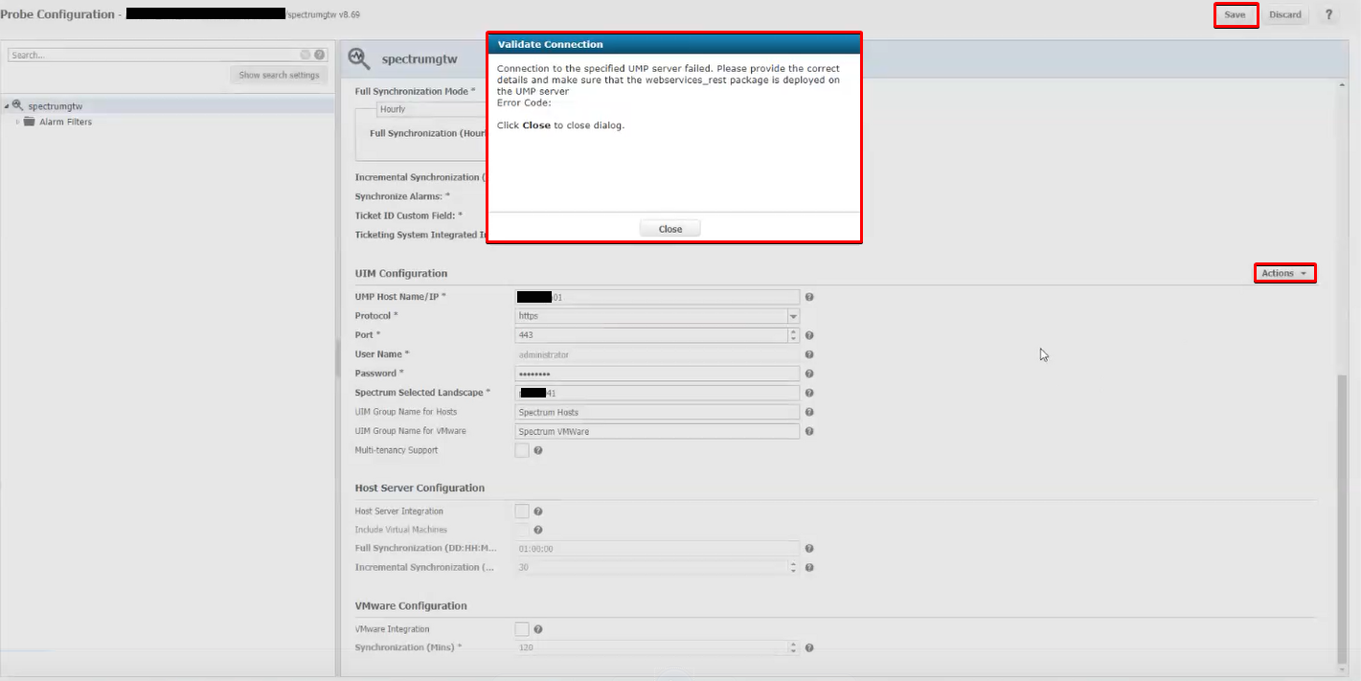Click the help question mark button top-right
Image resolution: width=1361 pixels, height=681 pixels.
point(1328,15)
